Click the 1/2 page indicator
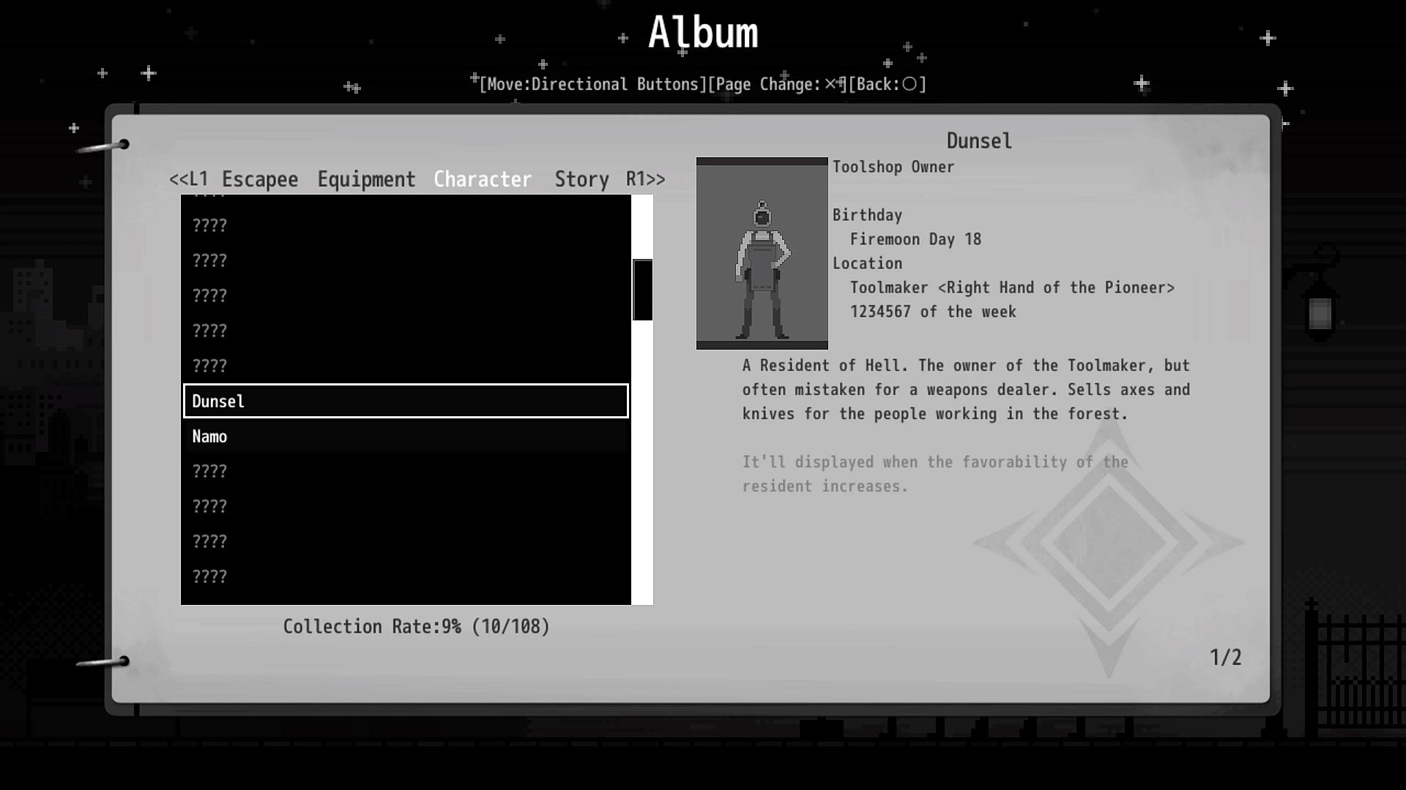 pos(1225,658)
